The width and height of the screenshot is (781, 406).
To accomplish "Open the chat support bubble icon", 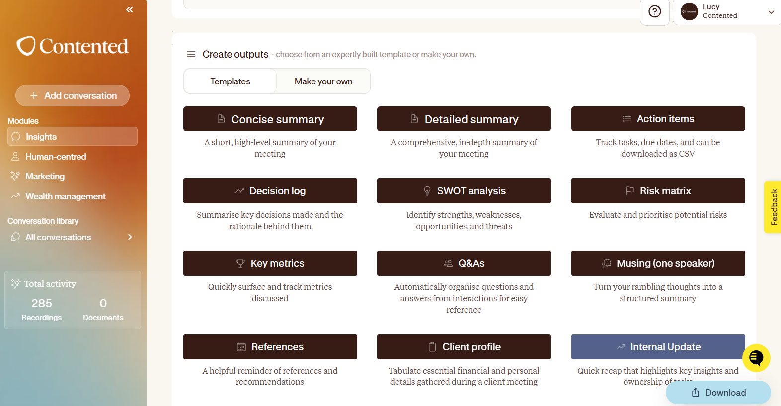I will [756, 358].
